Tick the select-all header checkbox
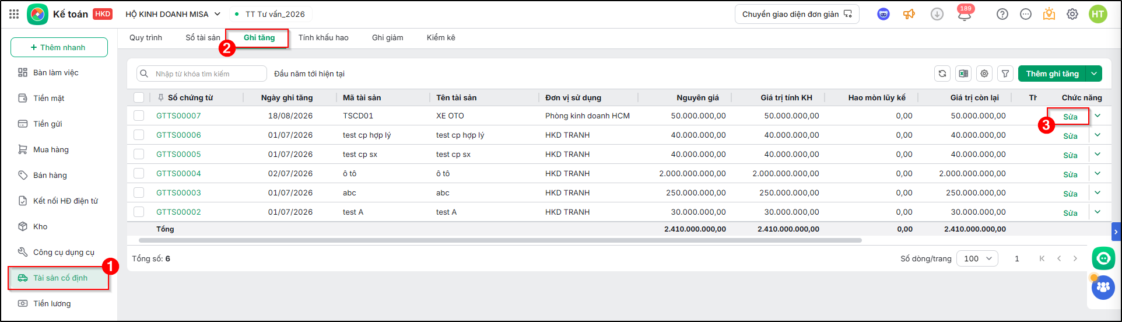Viewport: 1122px width, 322px height. 139,97
